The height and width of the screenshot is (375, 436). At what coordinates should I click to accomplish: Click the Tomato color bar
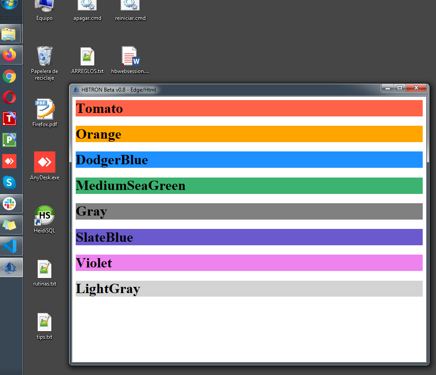tap(249, 108)
